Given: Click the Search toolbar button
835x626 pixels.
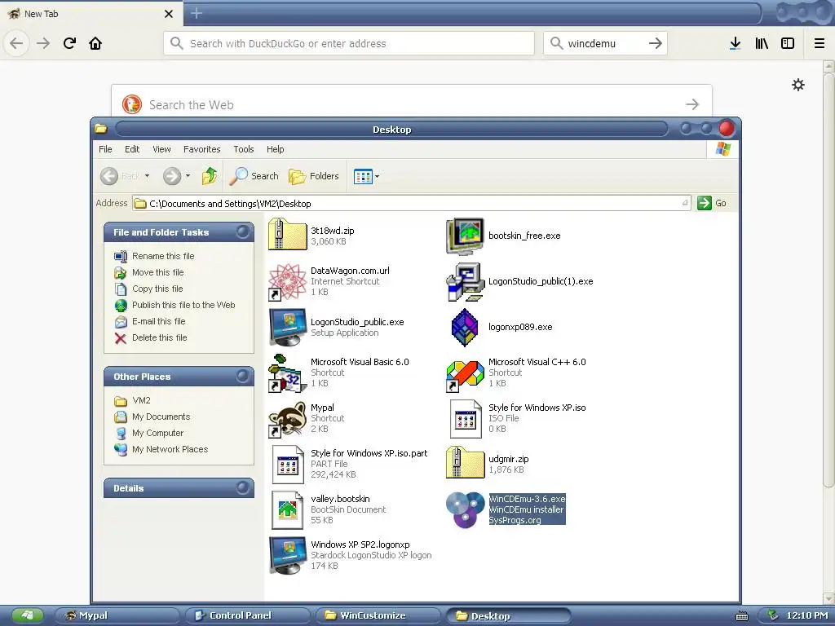Looking at the screenshot, I should coord(254,176).
